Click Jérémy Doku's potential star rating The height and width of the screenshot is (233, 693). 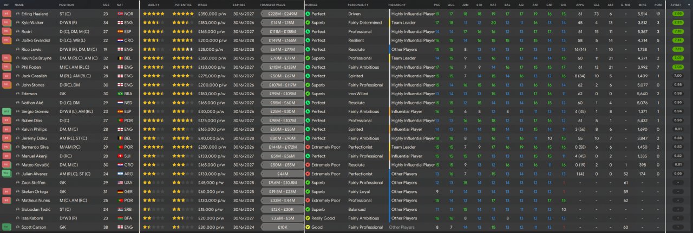(183, 138)
